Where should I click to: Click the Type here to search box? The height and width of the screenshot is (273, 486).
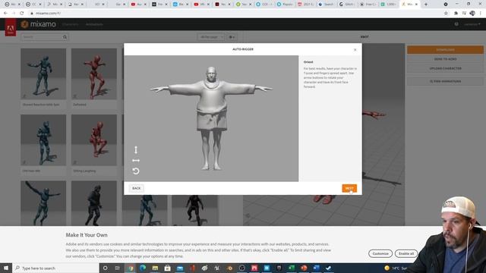point(55,268)
